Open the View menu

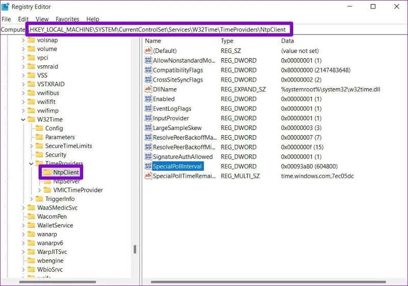(x=42, y=19)
